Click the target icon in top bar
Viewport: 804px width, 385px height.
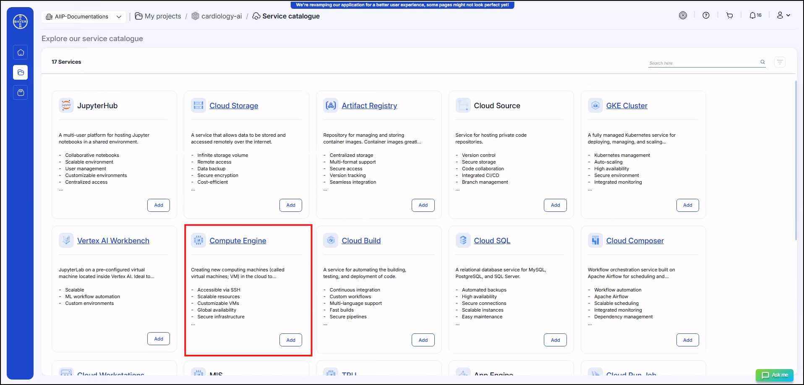(x=683, y=16)
